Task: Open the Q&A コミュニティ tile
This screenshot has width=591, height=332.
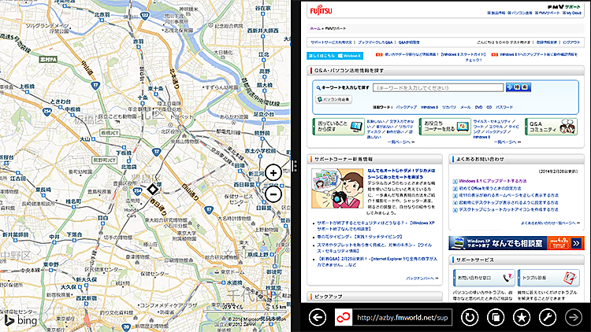Action: pyautogui.click(x=552, y=127)
